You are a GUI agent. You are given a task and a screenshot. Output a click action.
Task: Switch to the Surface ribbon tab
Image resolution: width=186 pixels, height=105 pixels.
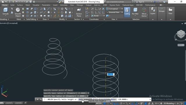20,5
